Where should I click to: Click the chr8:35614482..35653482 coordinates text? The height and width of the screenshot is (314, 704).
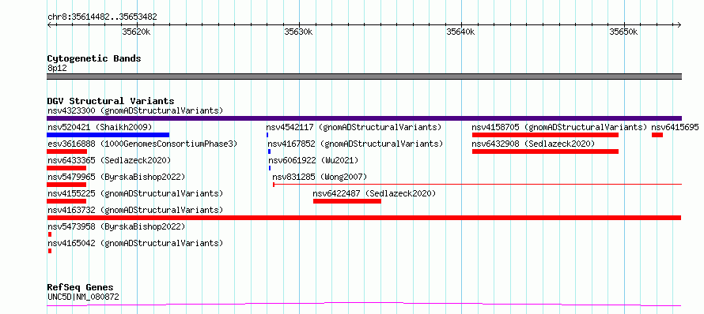tap(102, 17)
